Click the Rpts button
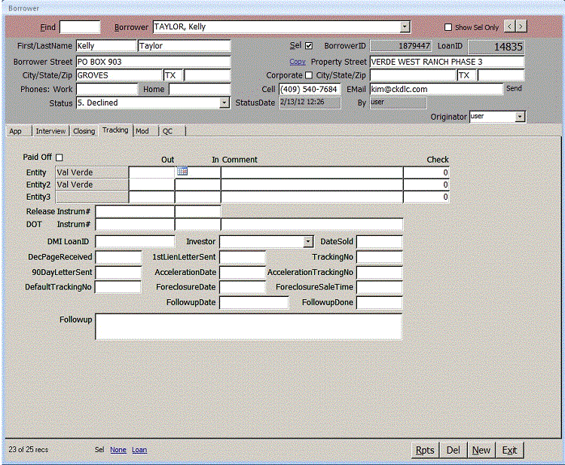The image size is (565, 465). point(425,450)
